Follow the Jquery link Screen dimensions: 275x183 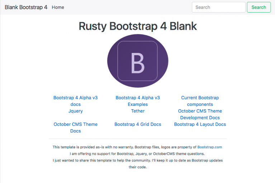tap(75, 111)
